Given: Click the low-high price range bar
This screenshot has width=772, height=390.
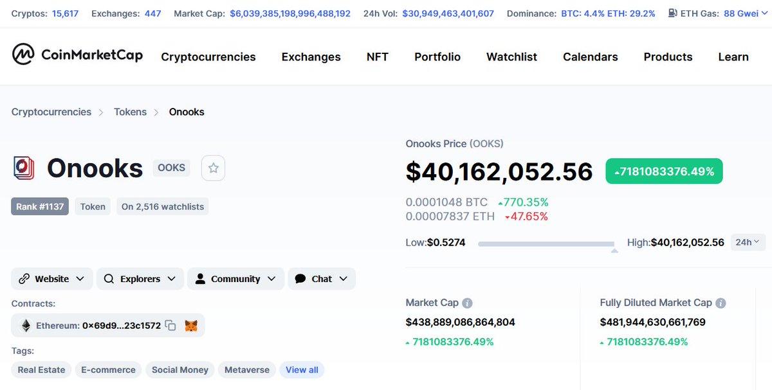Looking at the screenshot, I should coord(546,244).
